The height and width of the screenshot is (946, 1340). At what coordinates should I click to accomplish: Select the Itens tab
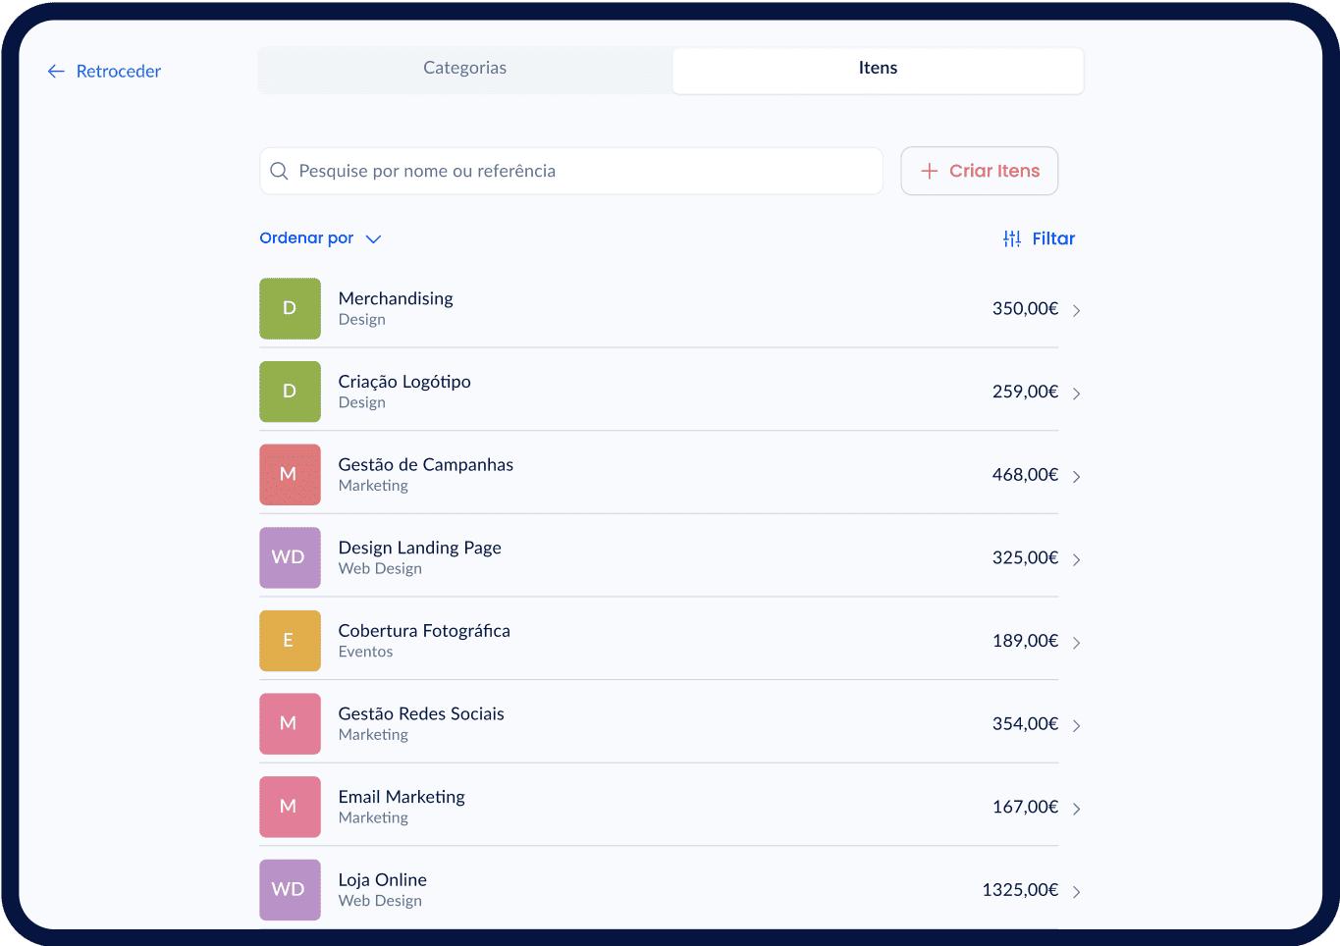[x=878, y=69]
